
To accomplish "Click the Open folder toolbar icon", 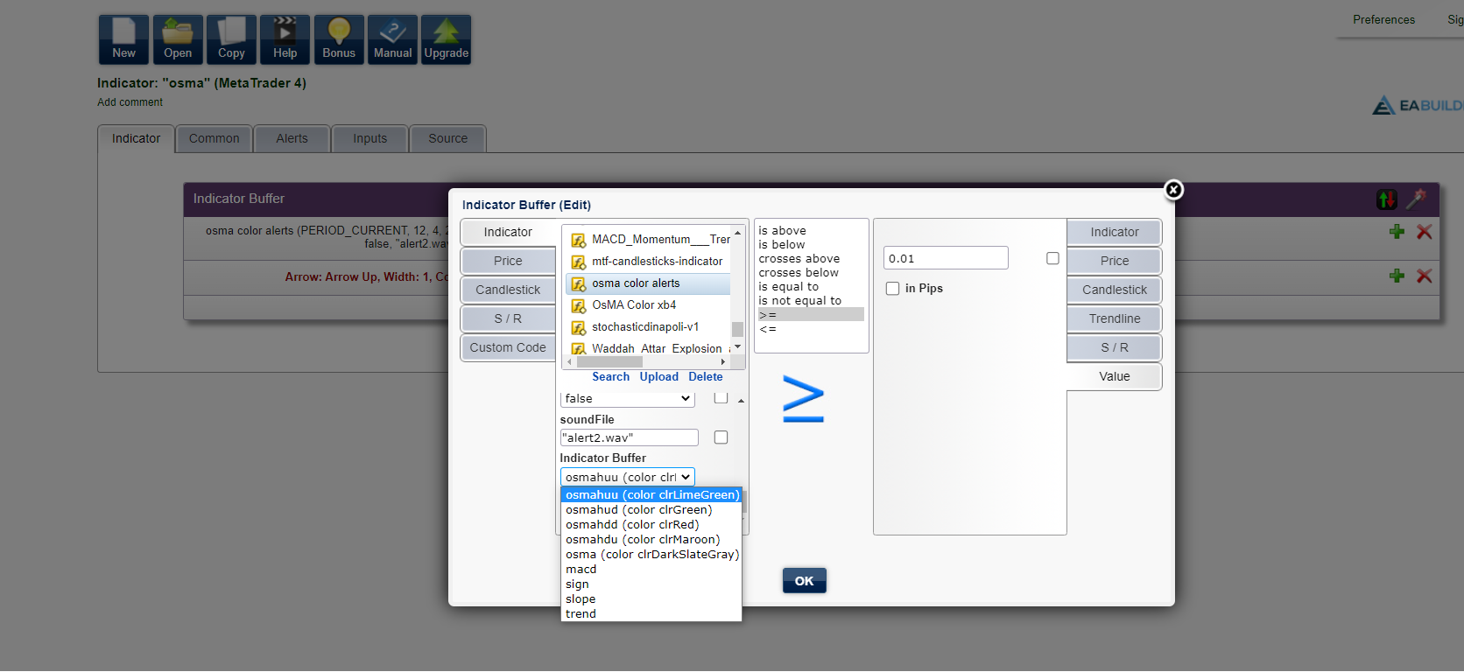I will pyautogui.click(x=178, y=39).
